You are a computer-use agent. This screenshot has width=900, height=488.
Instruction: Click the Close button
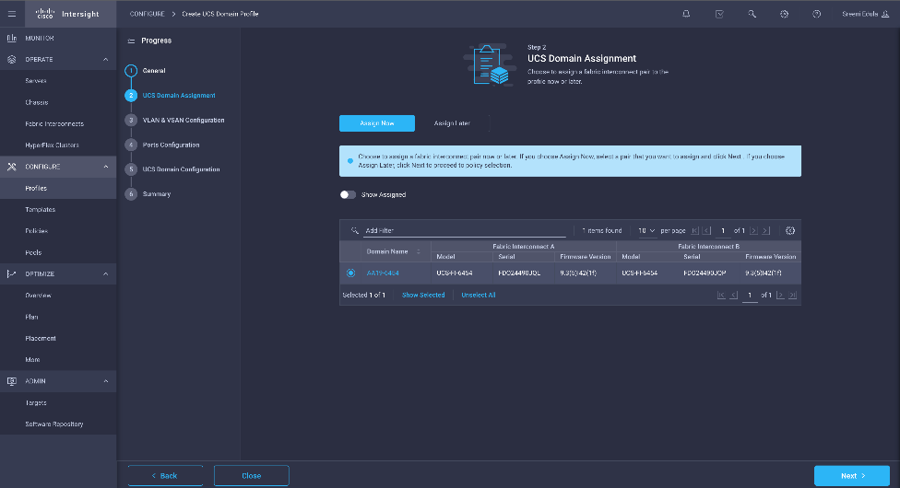252,475
